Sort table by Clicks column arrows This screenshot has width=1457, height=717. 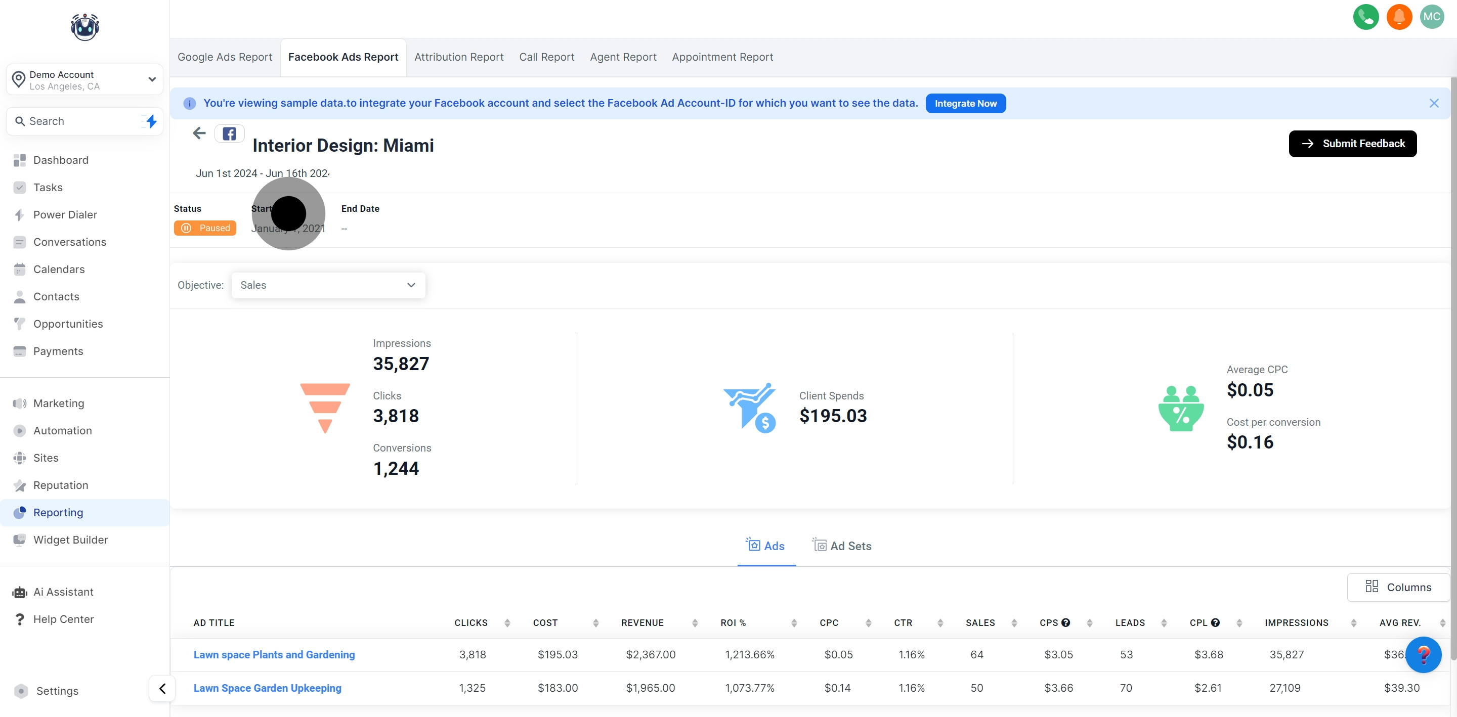point(507,622)
